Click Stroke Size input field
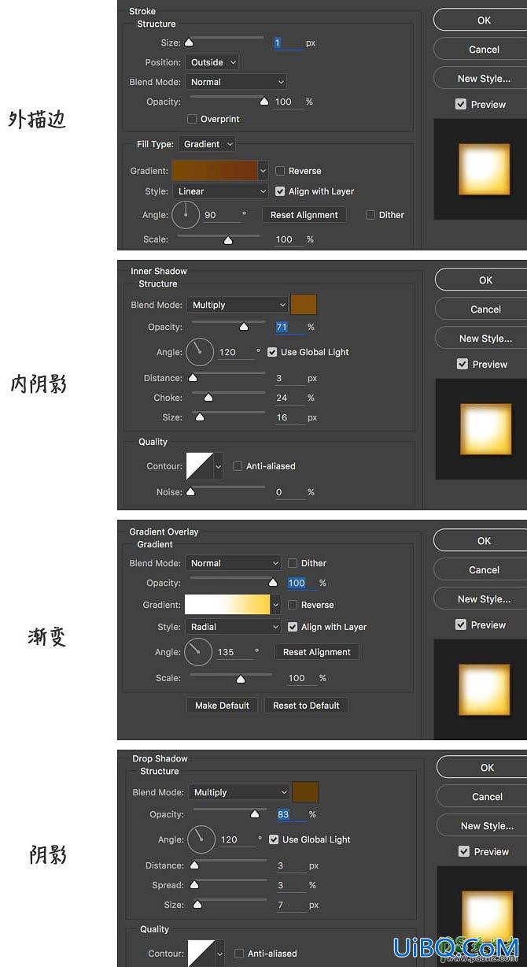 click(288, 43)
